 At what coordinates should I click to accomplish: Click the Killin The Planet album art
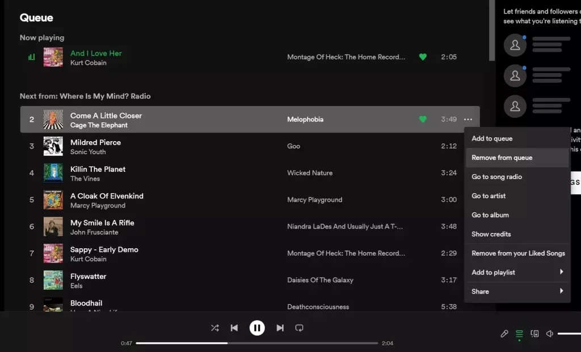click(x=53, y=173)
